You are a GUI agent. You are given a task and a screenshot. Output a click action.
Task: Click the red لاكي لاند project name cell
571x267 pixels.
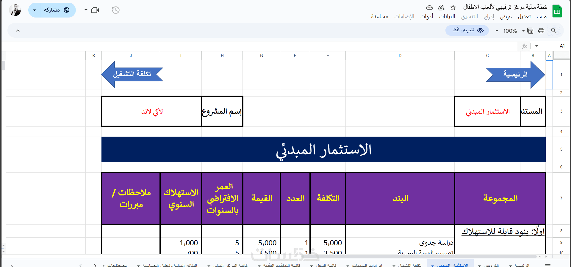click(152, 111)
